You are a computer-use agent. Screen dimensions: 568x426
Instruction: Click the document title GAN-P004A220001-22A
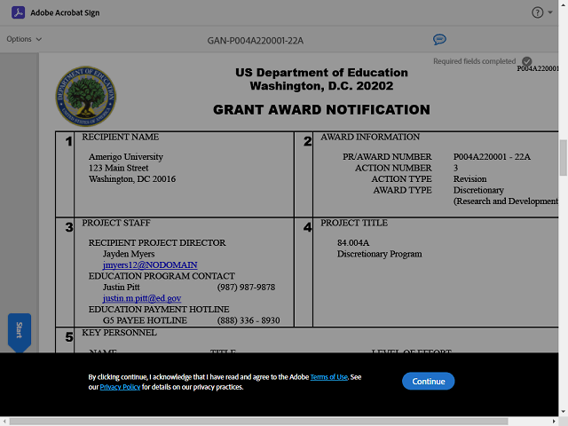click(256, 41)
